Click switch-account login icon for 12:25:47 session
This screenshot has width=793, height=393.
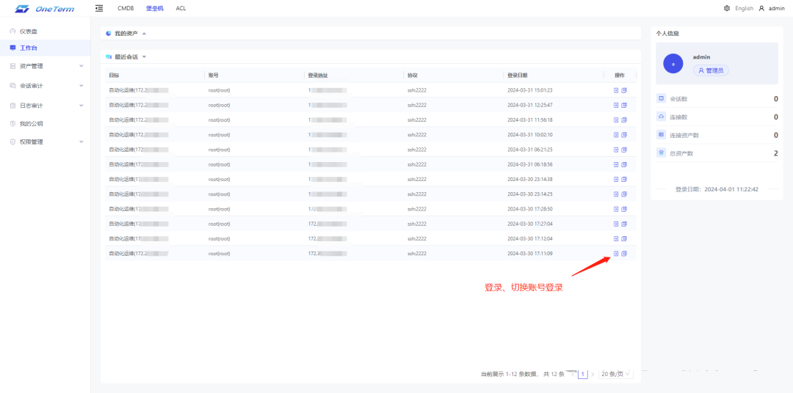(x=624, y=105)
